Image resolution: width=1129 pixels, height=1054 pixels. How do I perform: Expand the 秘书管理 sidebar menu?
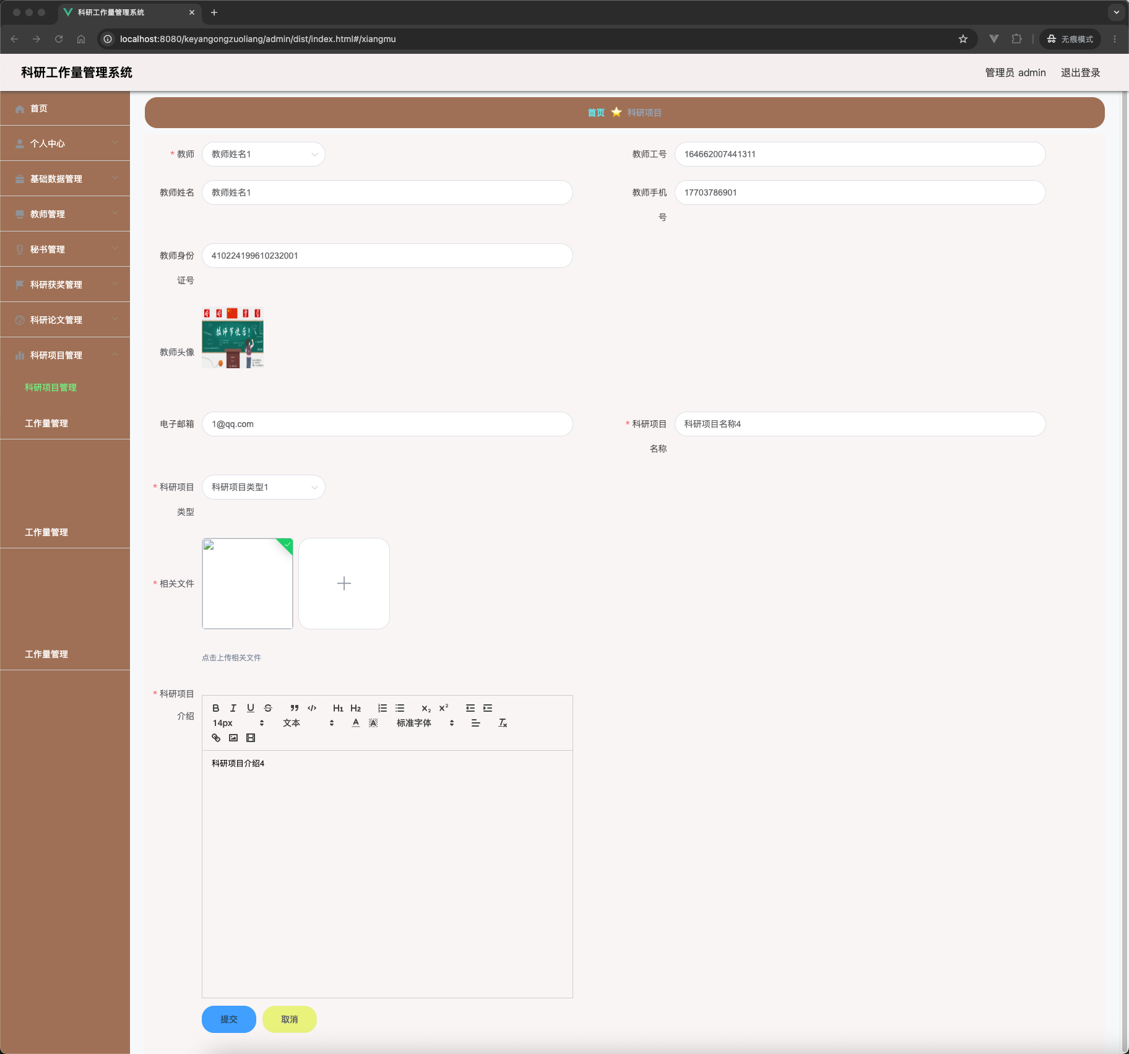(x=65, y=249)
